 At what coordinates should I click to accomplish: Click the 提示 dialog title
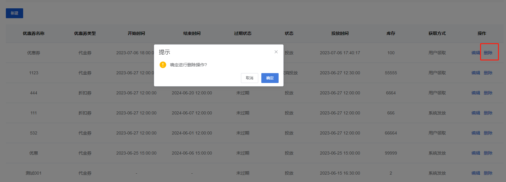click(164, 52)
